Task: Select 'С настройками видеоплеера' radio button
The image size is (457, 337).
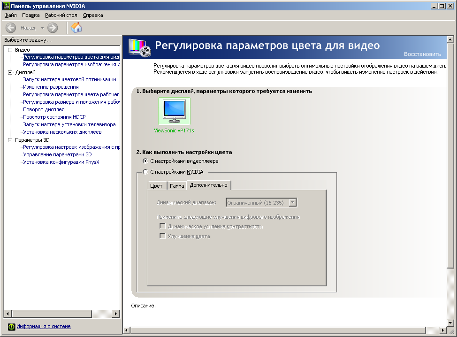Action: 145,161
